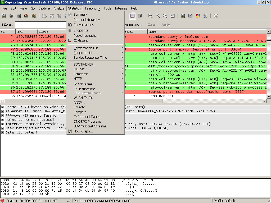The width and height of the screenshot is (271, 203).
Task: Click the open capture file folder icon
Action: [x=44, y=16]
